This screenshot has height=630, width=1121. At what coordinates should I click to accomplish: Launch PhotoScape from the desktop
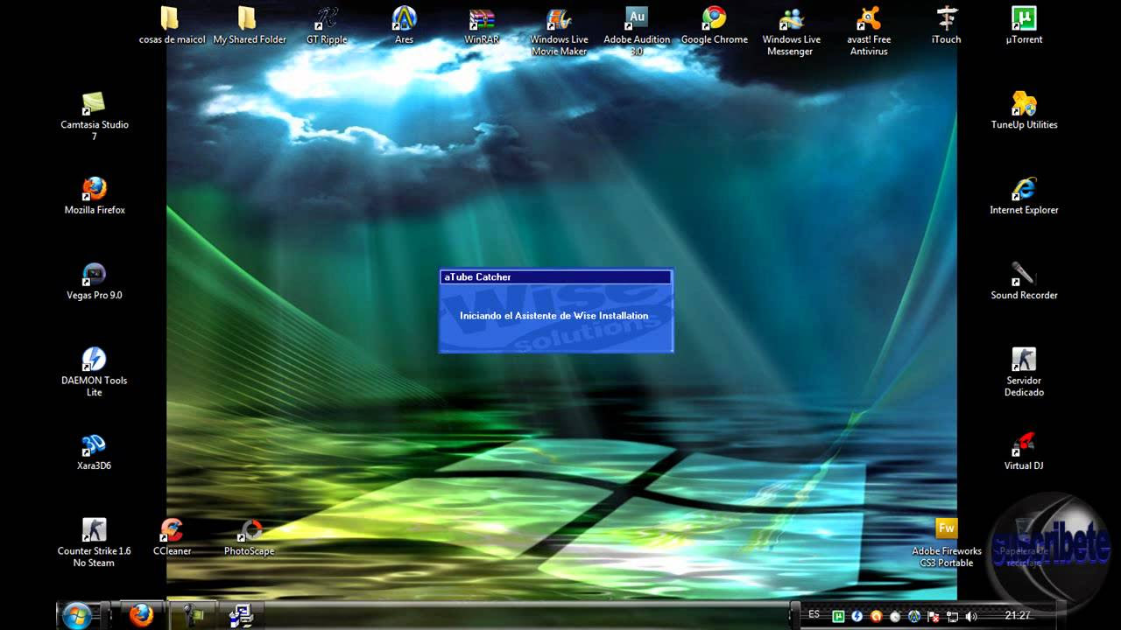(250, 536)
